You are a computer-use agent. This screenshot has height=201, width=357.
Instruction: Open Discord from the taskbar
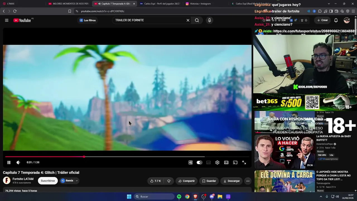212,197
